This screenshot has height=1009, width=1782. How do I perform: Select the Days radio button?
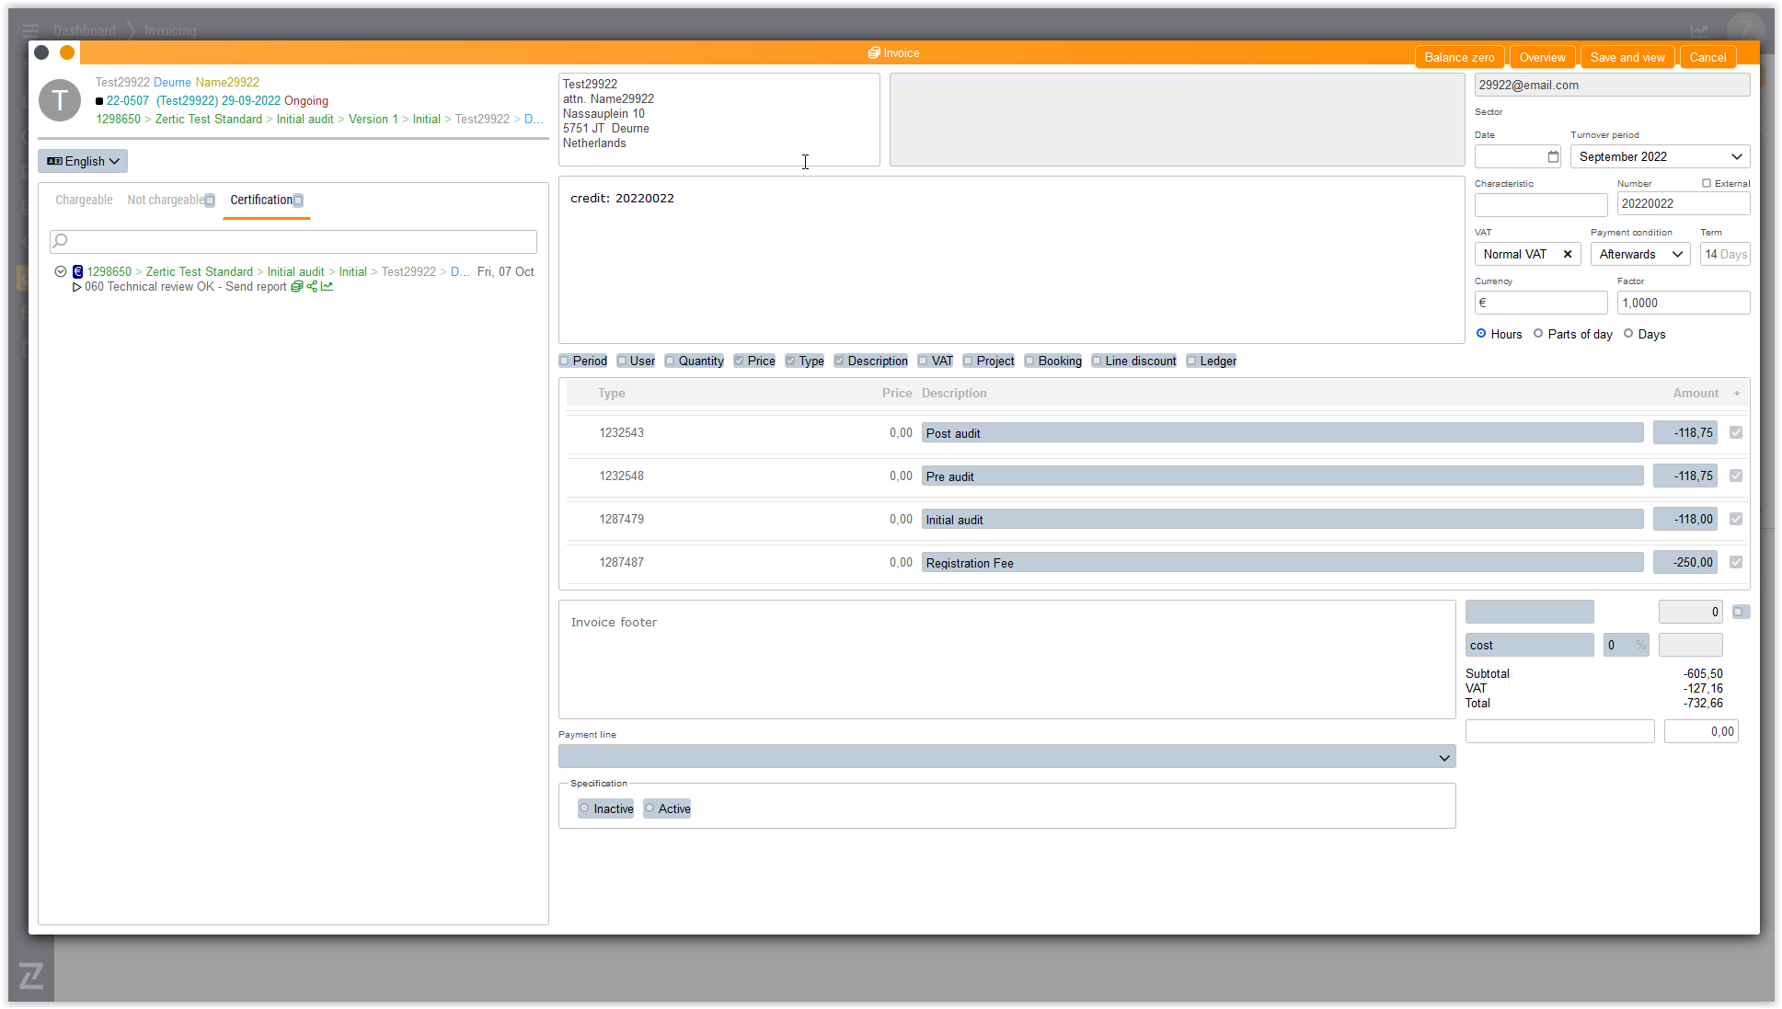click(x=1628, y=334)
